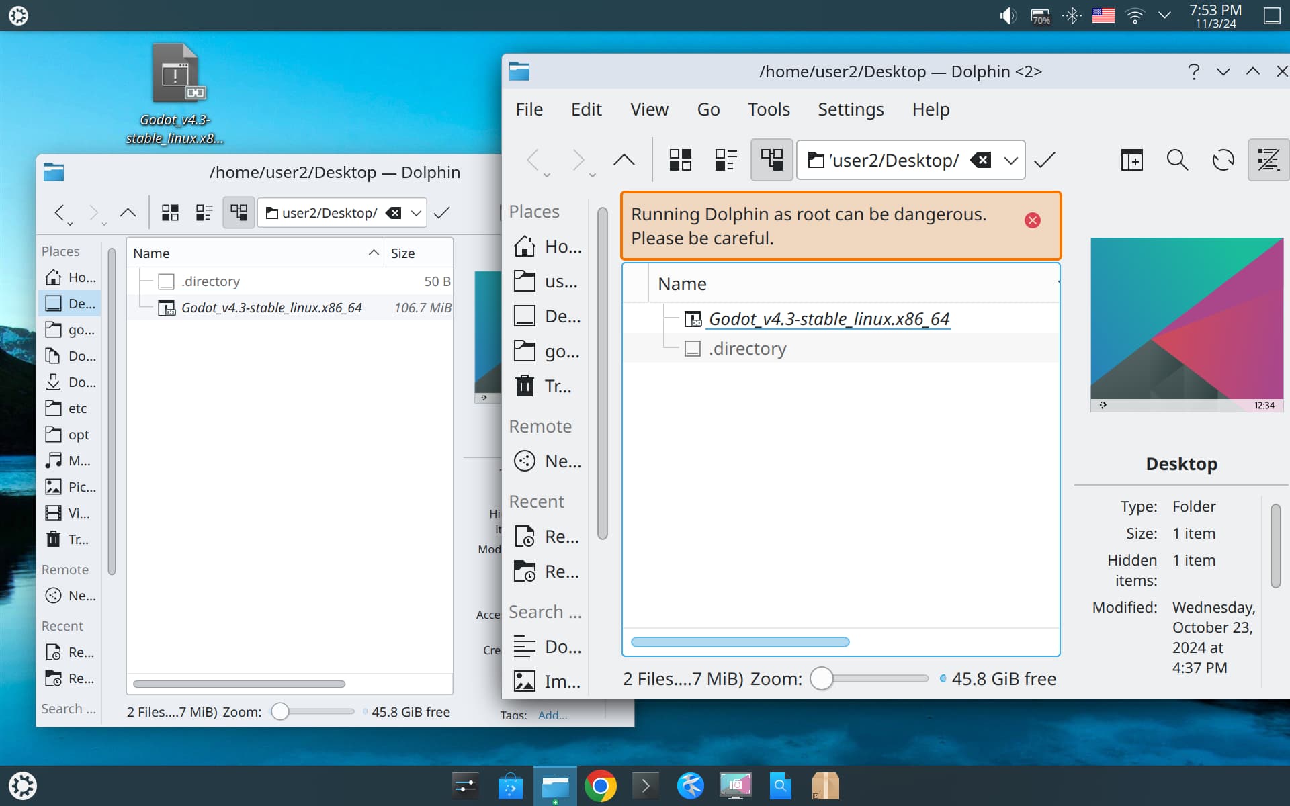This screenshot has height=806, width=1290.
Task: Switch first Dolphin window to Compact view
Action: (204, 213)
